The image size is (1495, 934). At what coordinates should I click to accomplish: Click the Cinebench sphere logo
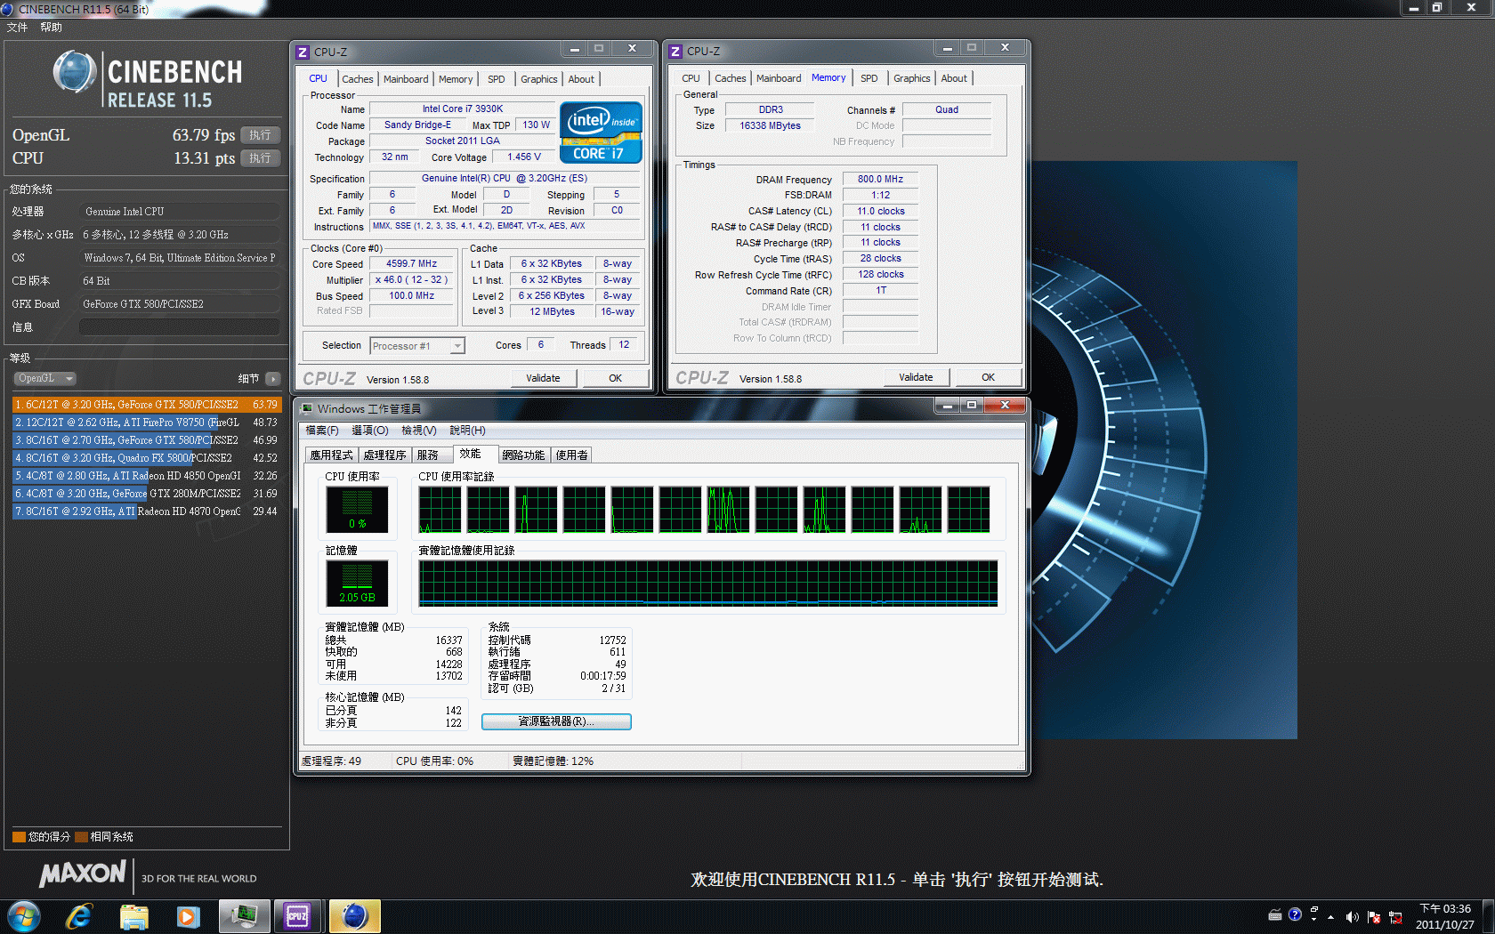(75, 73)
